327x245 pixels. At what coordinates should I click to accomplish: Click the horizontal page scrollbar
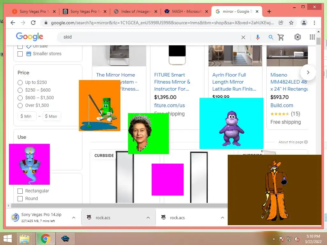[119, 206]
